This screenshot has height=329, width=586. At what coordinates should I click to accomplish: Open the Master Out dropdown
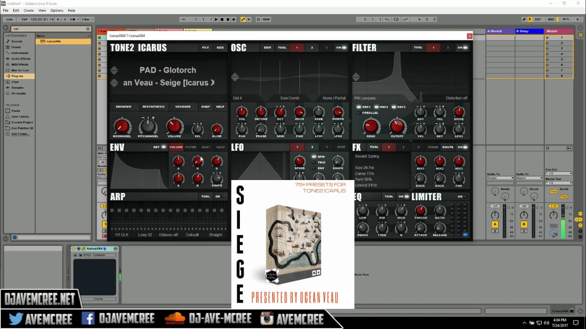tap(559, 183)
